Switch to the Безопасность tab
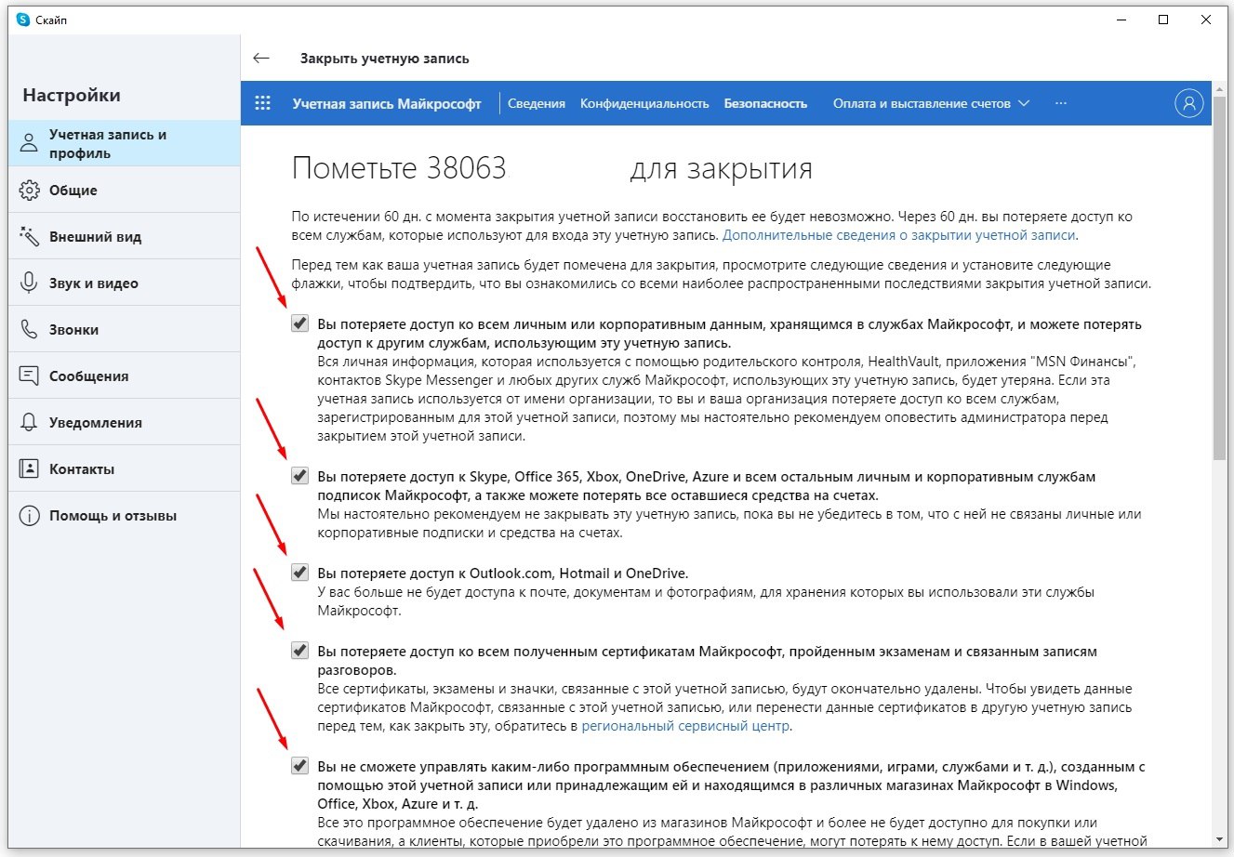The image size is (1234, 857). [765, 103]
